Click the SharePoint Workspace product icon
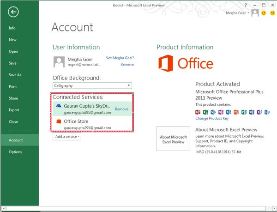277x212 pixels. click(x=213, y=112)
